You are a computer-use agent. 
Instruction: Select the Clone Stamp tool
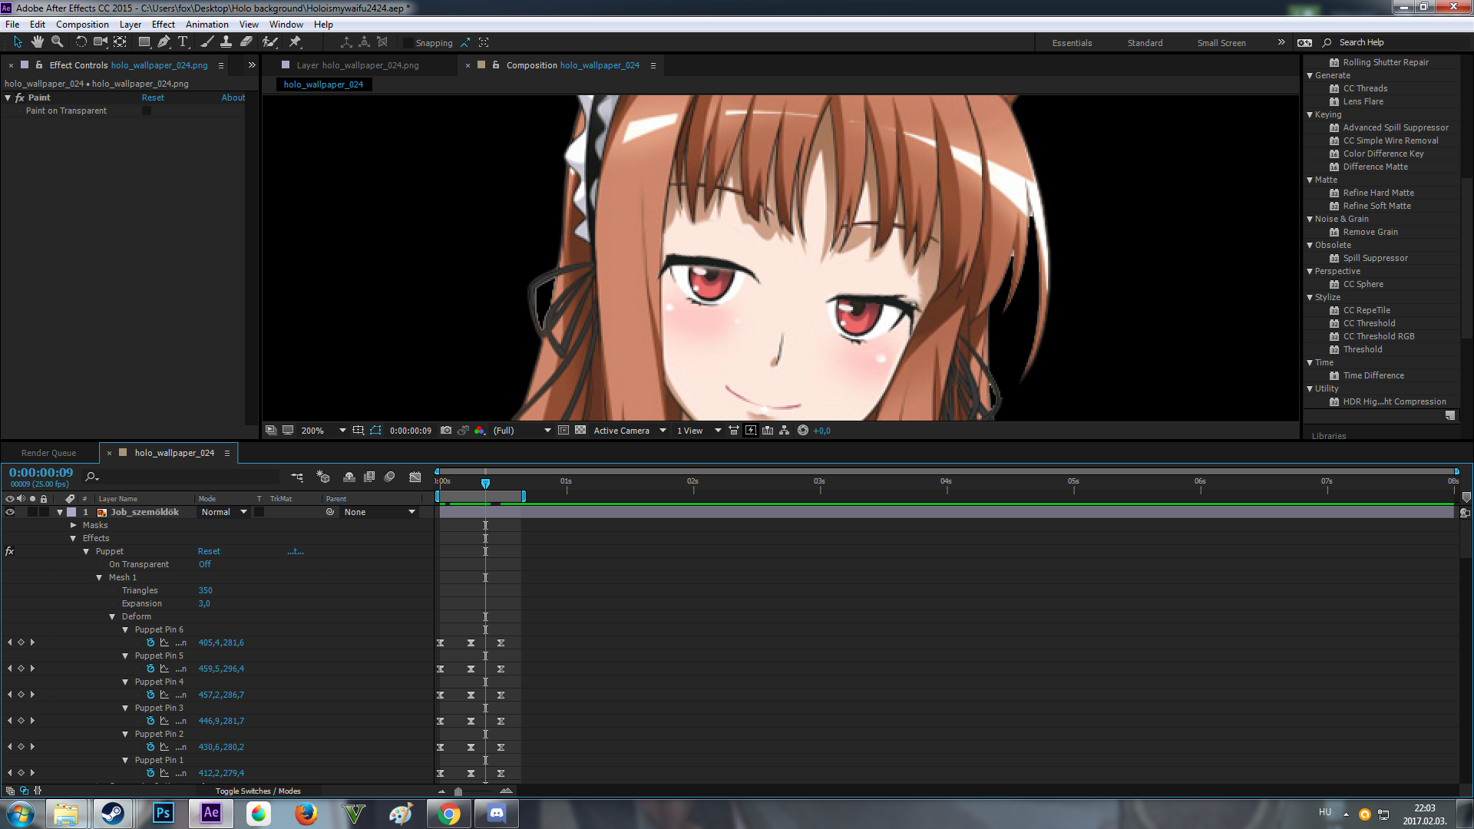point(226,42)
